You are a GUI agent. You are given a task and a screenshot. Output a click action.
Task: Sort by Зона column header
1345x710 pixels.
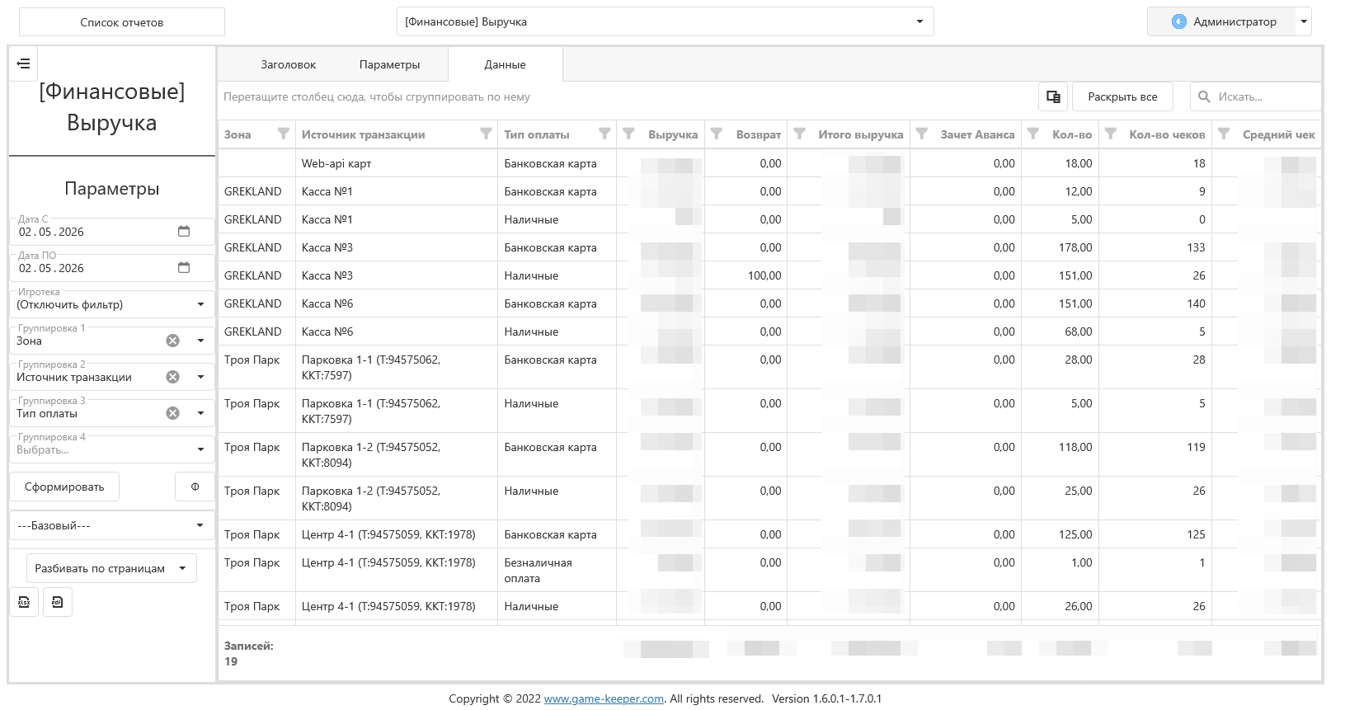(x=237, y=134)
